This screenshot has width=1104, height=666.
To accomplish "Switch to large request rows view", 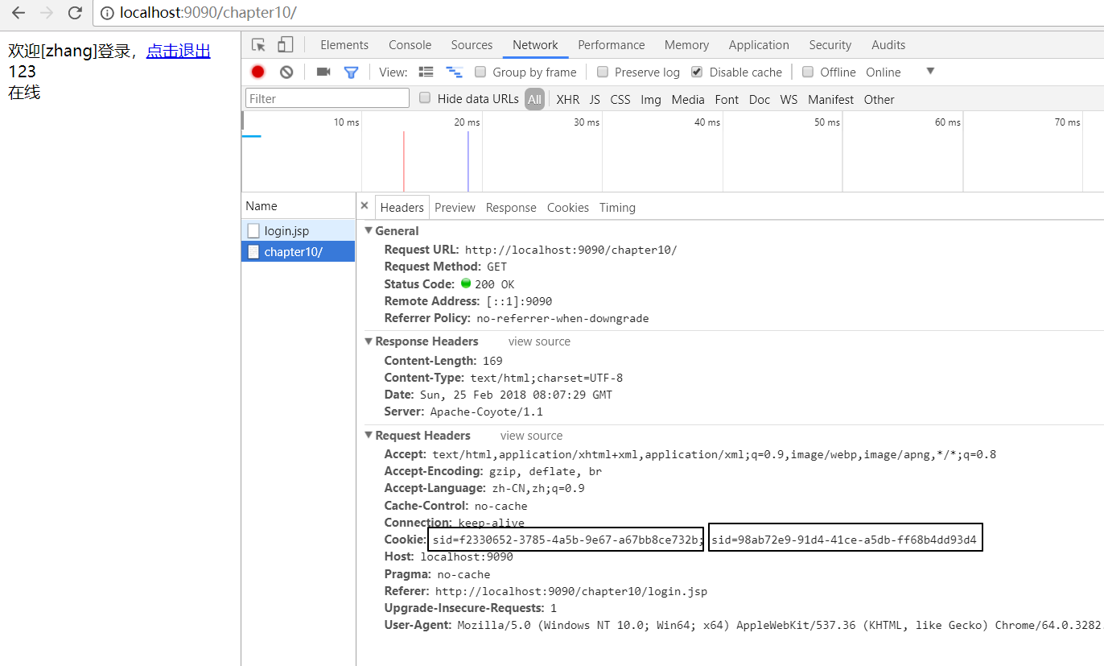I will click(x=426, y=72).
